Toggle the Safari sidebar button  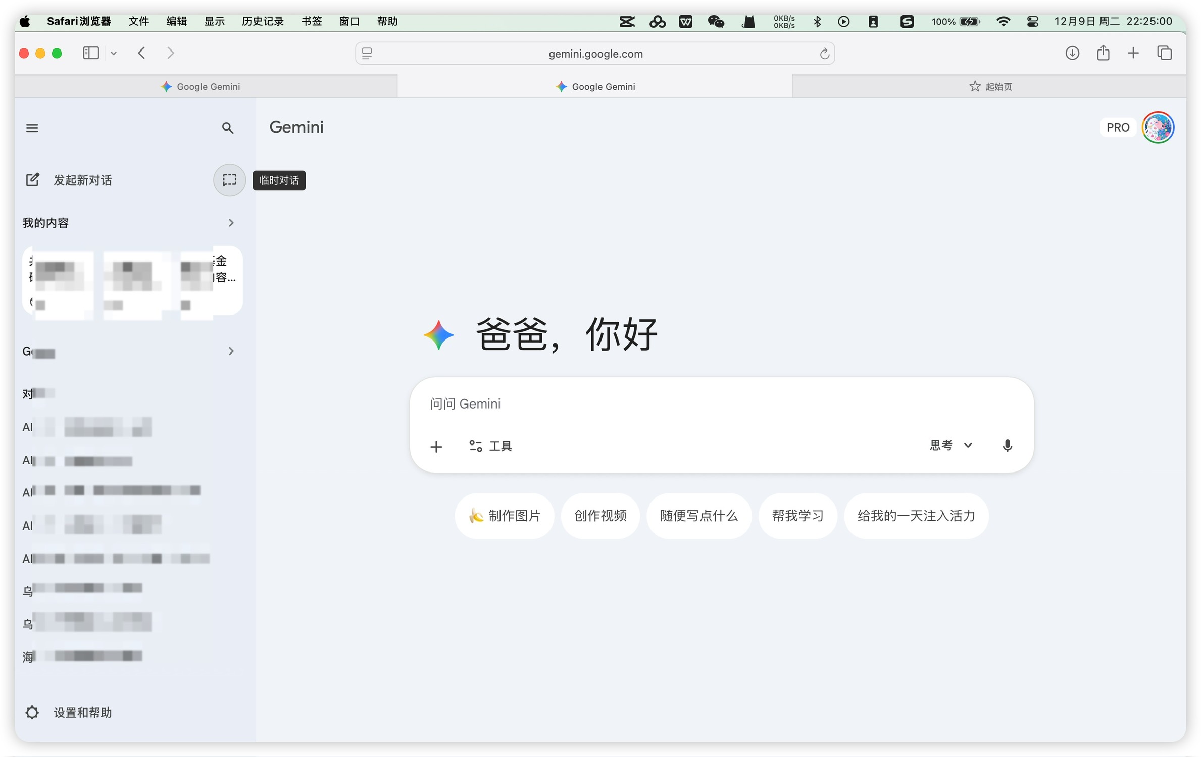point(91,53)
